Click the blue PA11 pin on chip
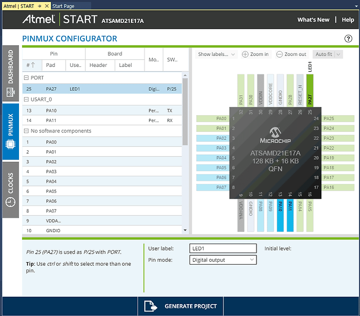 click(x=290, y=215)
